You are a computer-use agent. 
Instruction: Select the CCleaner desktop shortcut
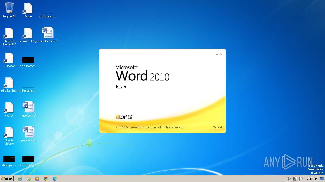click(9, 60)
